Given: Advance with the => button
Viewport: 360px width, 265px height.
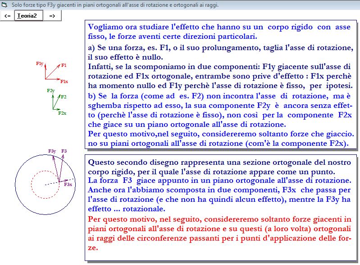Looking at the screenshot, I should point(52,16).
